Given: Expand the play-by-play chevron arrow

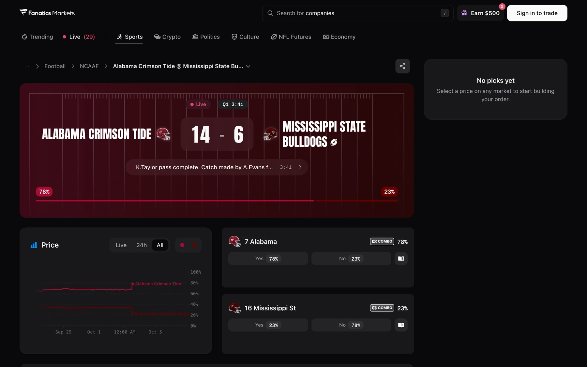Looking at the screenshot, I should [x=300, y=167].
